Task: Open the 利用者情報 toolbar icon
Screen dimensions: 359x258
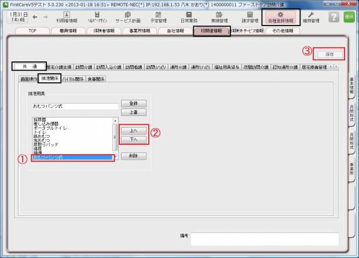Action: click(x=67, y=17)
